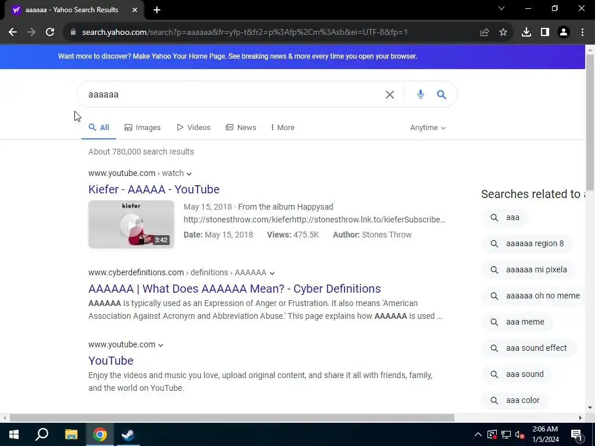This screenshot has height=446, width=595.
Task: Search related term aaa sound
Action: tap(517, 375)
